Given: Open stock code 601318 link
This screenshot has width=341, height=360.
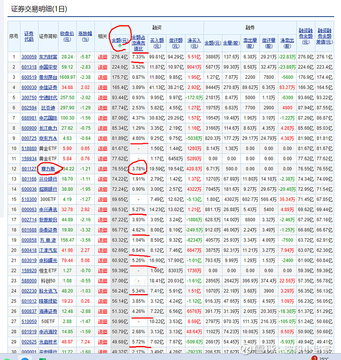Looking at the screenshot, I should click(29, 67).
